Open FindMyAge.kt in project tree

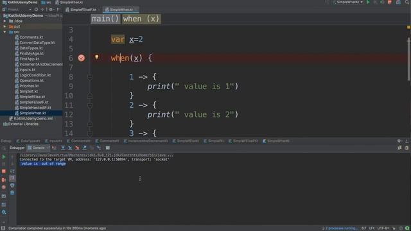[x=31, y=53]
